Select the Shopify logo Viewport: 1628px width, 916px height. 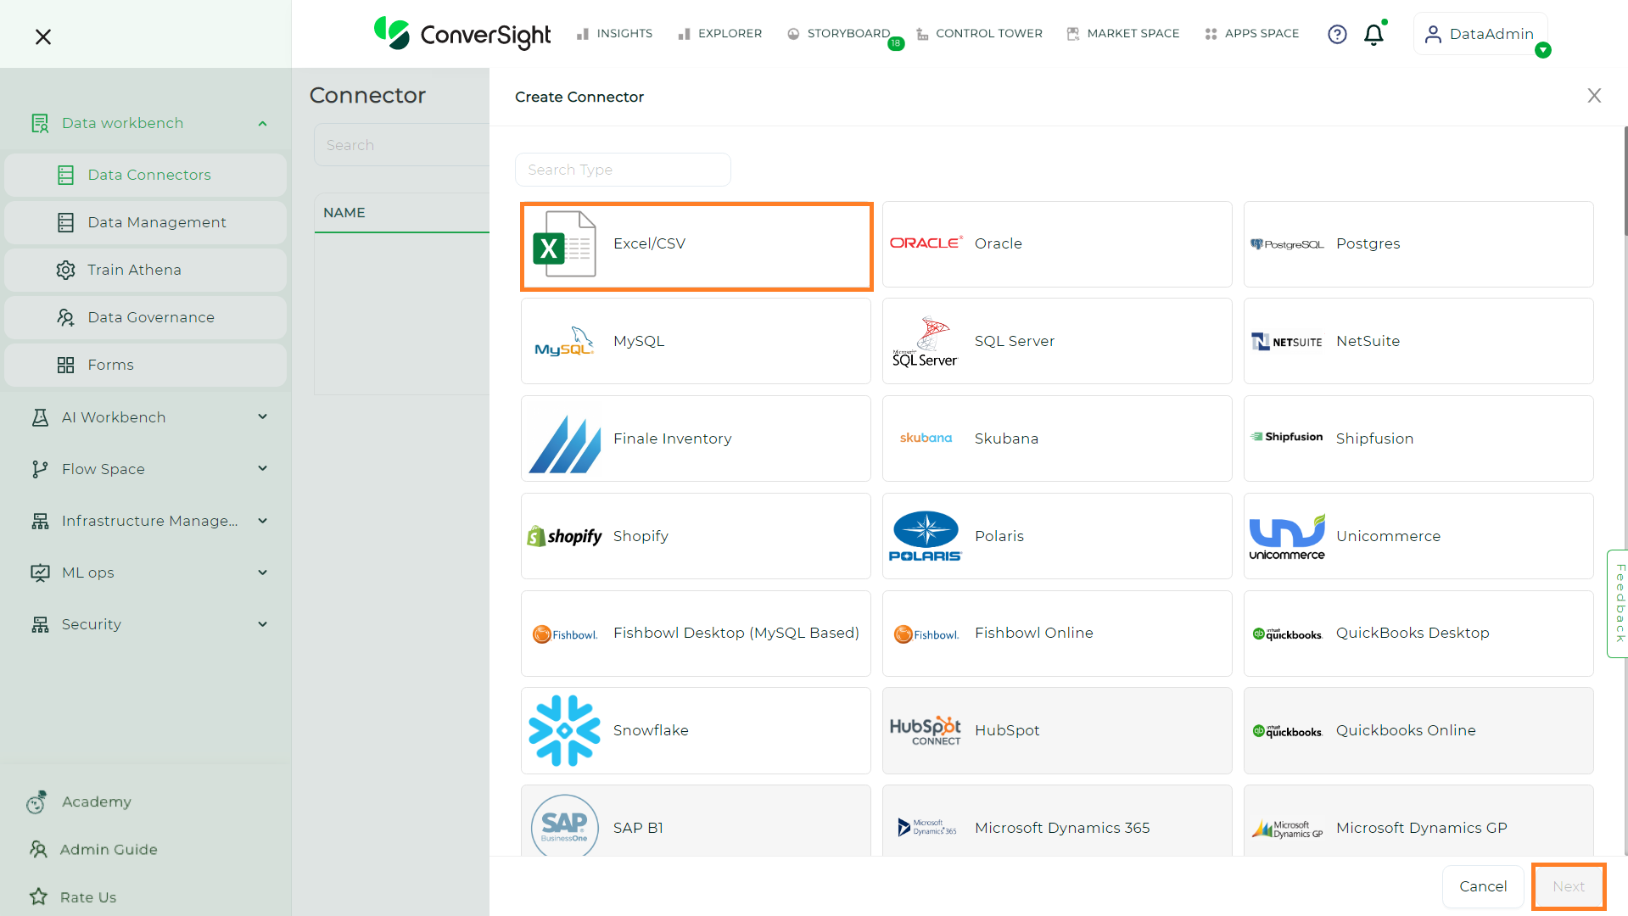(564, 536)
